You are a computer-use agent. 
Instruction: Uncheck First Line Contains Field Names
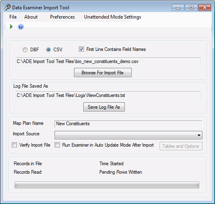point(81,49)
